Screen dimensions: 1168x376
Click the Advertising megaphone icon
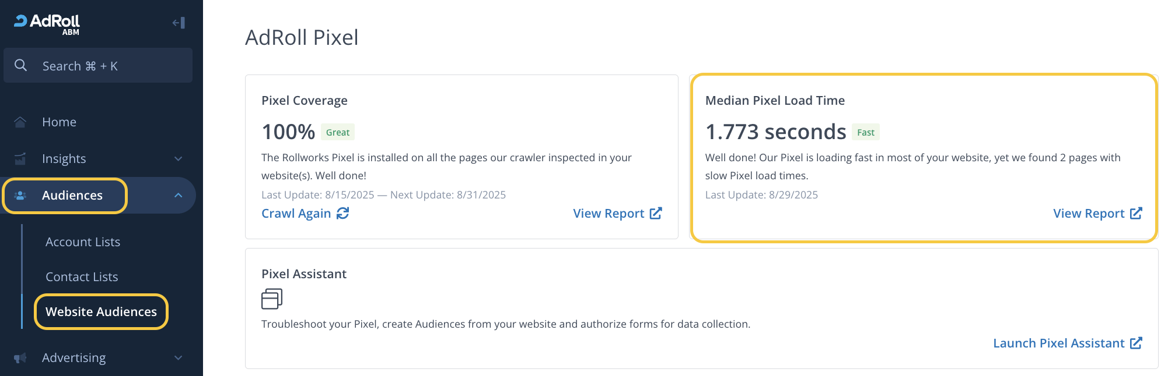click(20, 358)
